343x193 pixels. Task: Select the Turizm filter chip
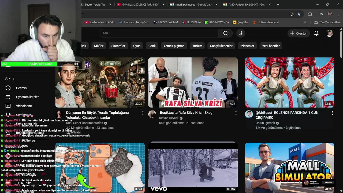click(x=197, y=46)
